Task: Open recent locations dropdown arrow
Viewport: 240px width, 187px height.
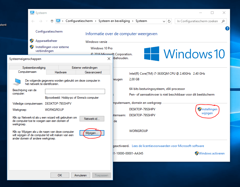Action: (47, 21)
